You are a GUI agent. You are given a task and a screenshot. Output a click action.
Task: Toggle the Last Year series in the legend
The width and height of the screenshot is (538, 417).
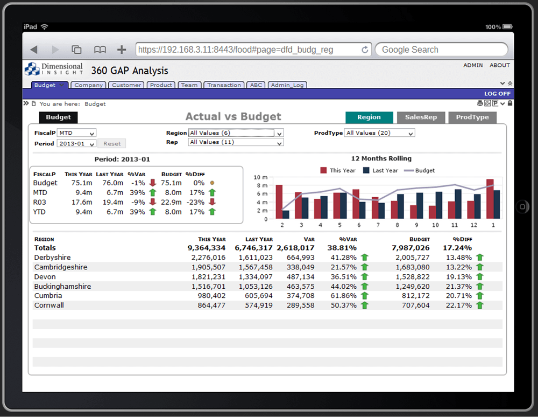coord(381,170)
